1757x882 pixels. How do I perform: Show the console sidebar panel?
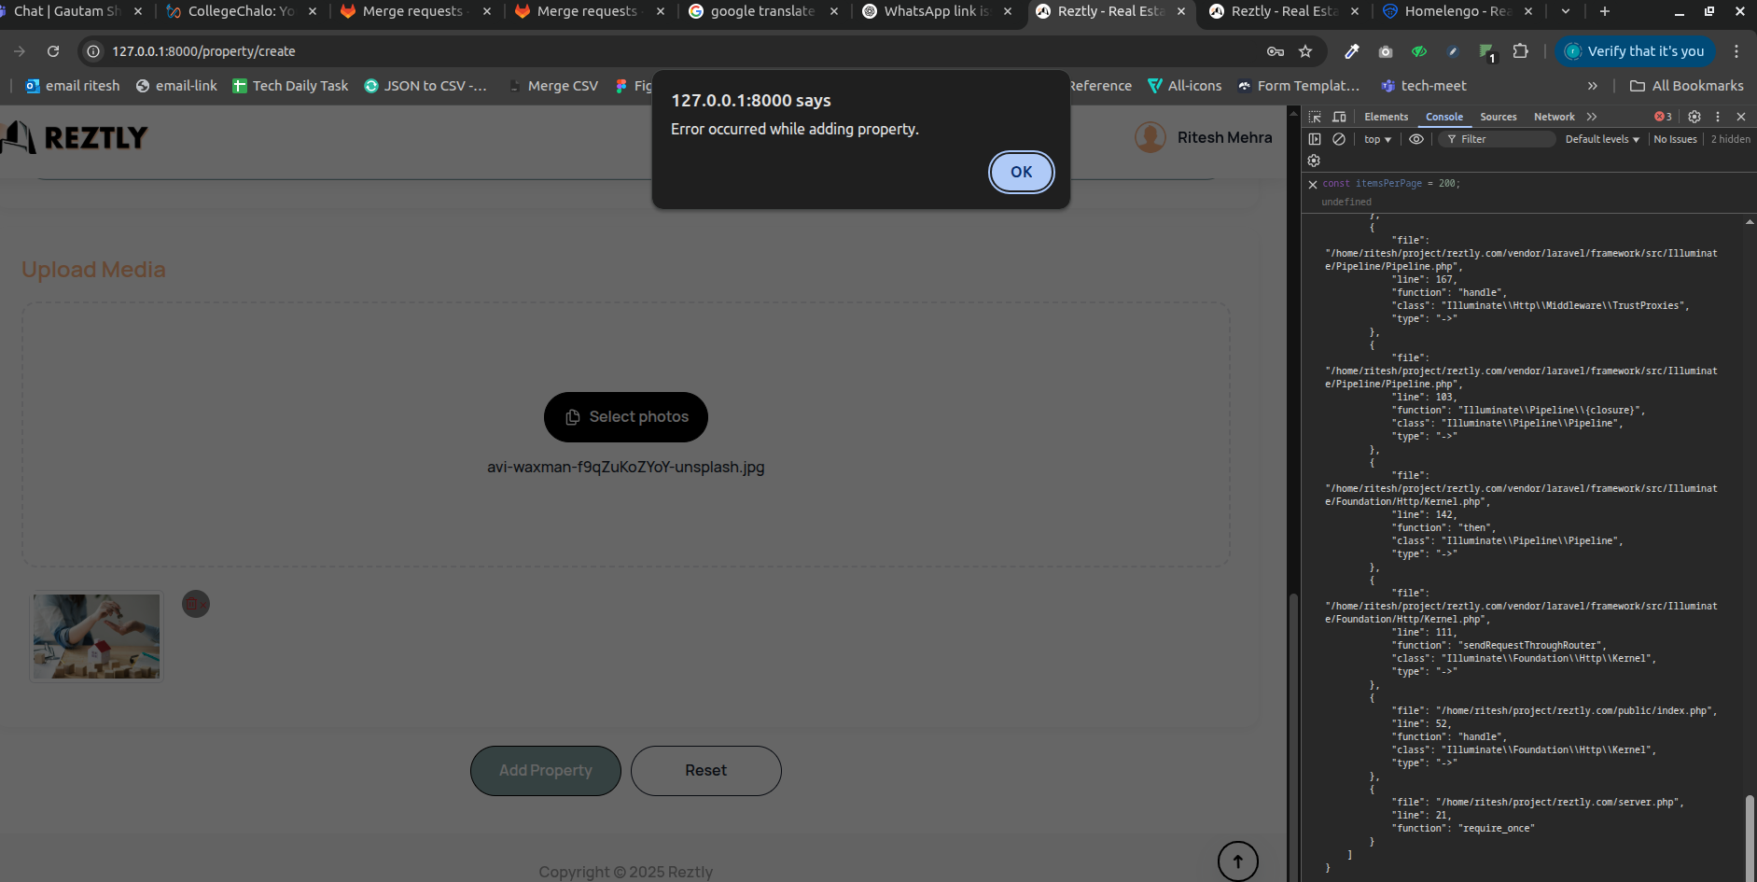(1315, 139)
